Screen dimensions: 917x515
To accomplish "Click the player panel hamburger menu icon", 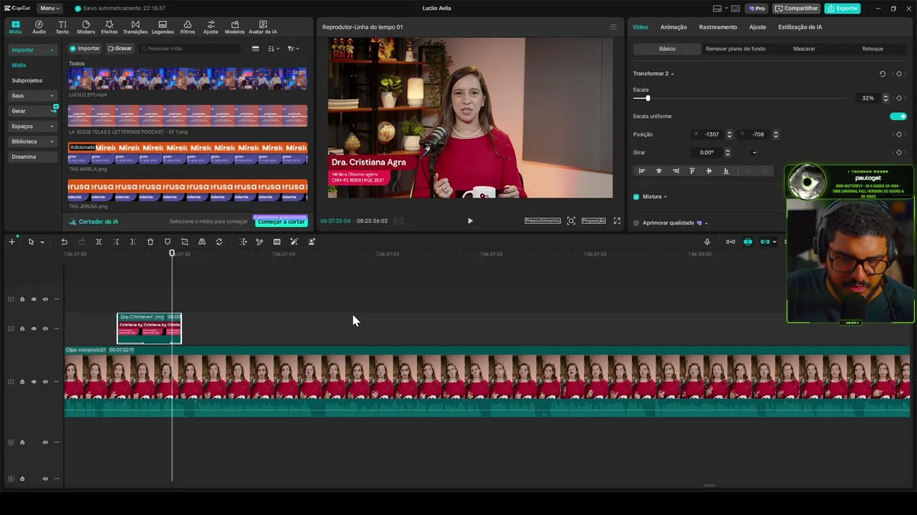I will point(613,27).
